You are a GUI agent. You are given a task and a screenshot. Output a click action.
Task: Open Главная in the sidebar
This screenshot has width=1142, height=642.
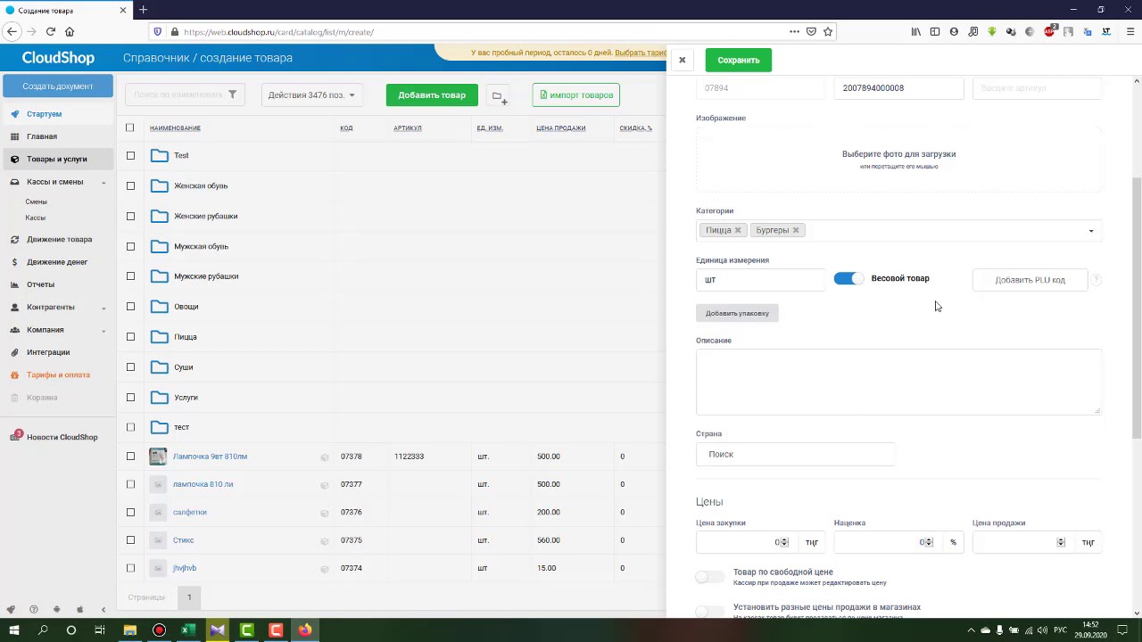click(x=42, y=136)
